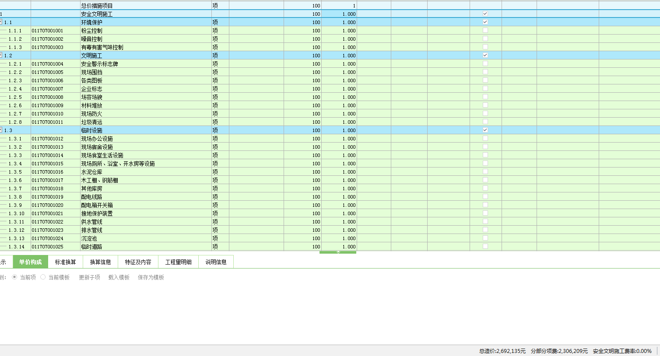
Task: Select the 安全文明施工 name cell
Action: tap(146, 14)
